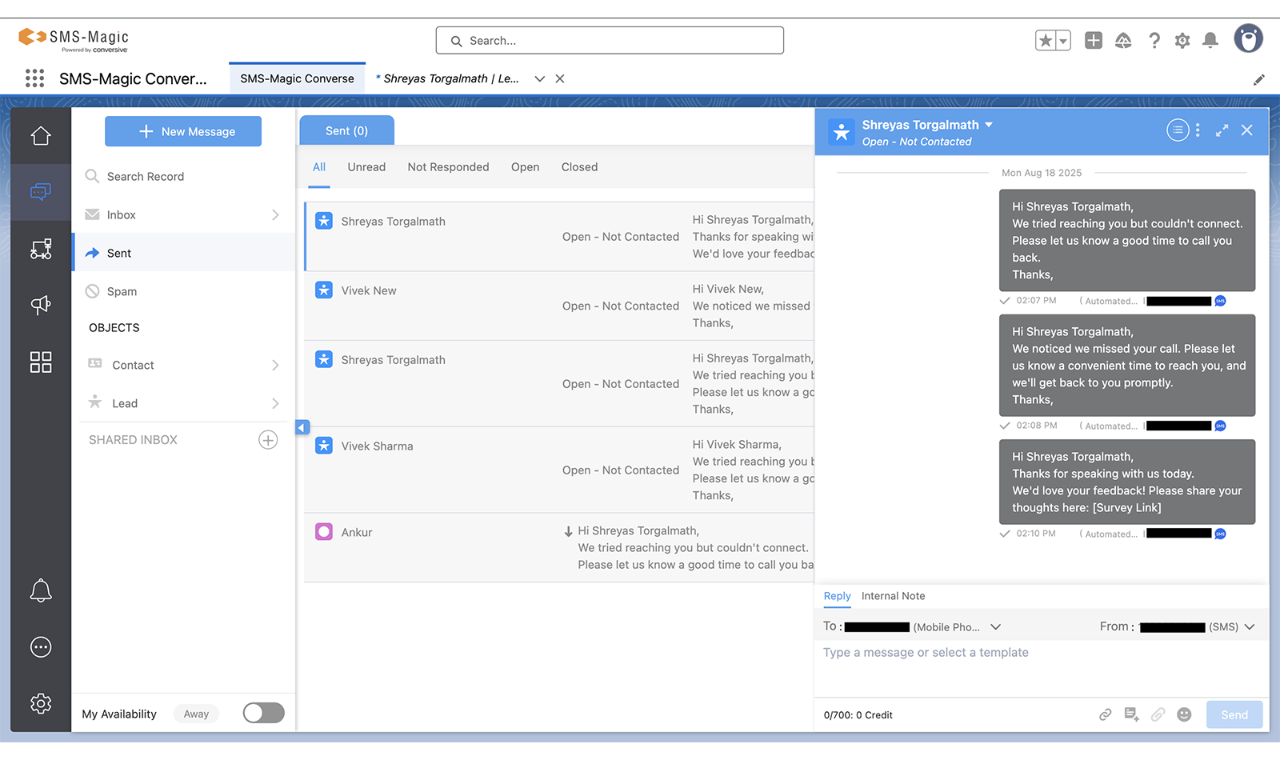1280x760 pixels.
Task: Open the user profile avatar
Action: click(1248, 38)
